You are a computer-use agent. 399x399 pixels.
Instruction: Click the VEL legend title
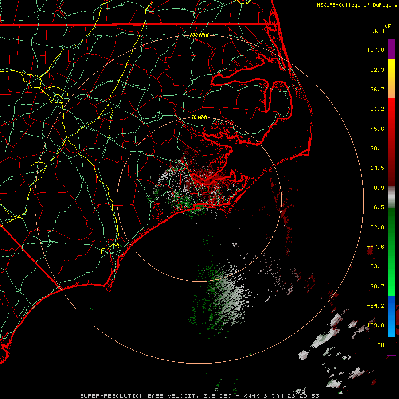coord(389,27)
